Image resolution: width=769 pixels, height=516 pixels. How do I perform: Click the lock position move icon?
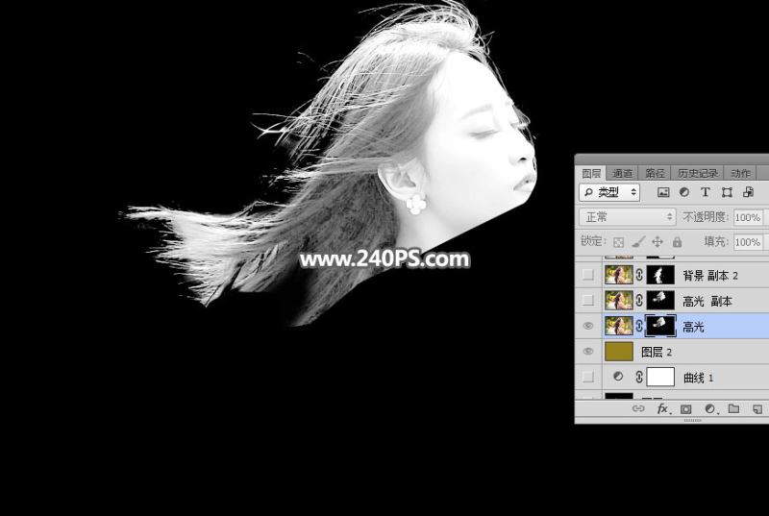point(657,242)
